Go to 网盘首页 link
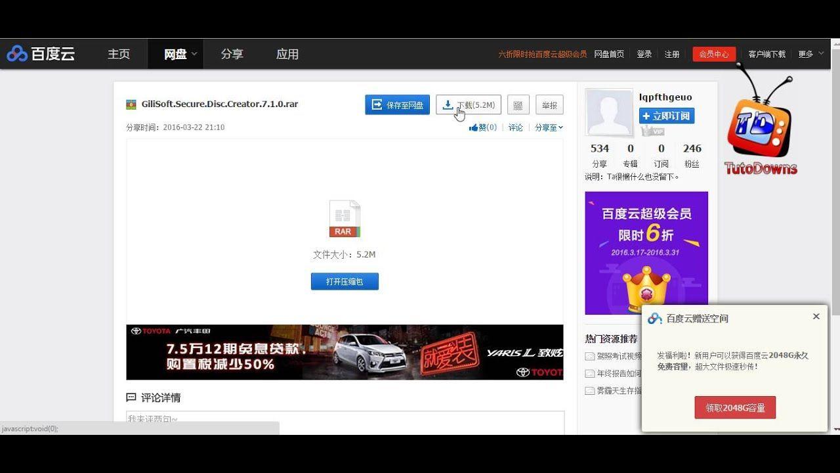This screenshot has height=473, width=840. (609, 54)
